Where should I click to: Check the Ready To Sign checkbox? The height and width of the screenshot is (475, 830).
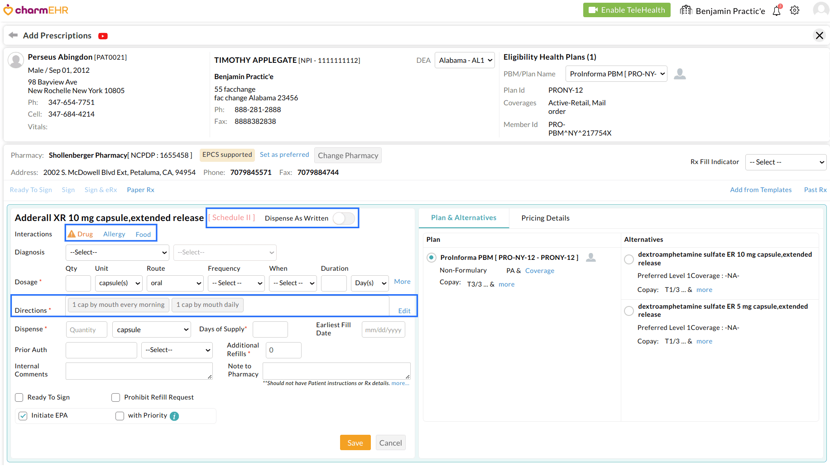pos(19,398)
